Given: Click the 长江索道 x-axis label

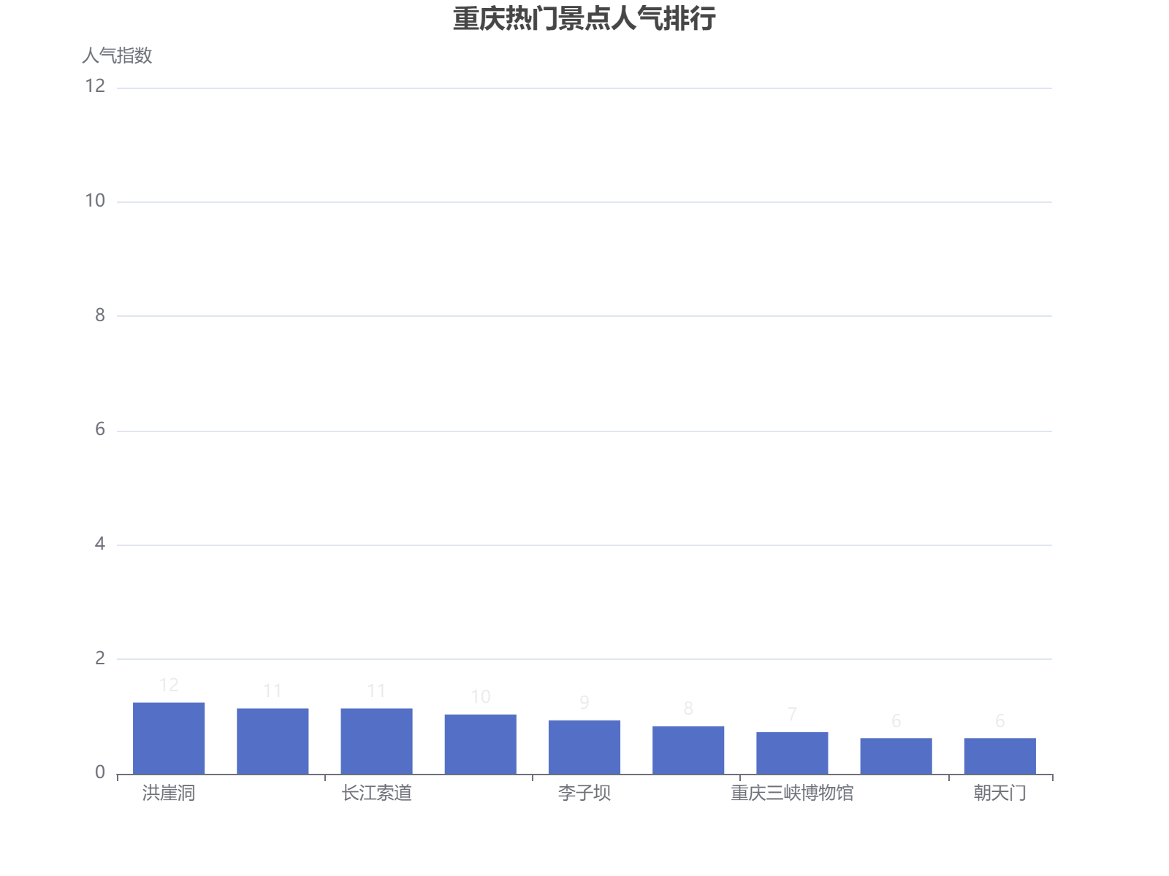Looking at the screenshot, I should [x=377, y=793].
